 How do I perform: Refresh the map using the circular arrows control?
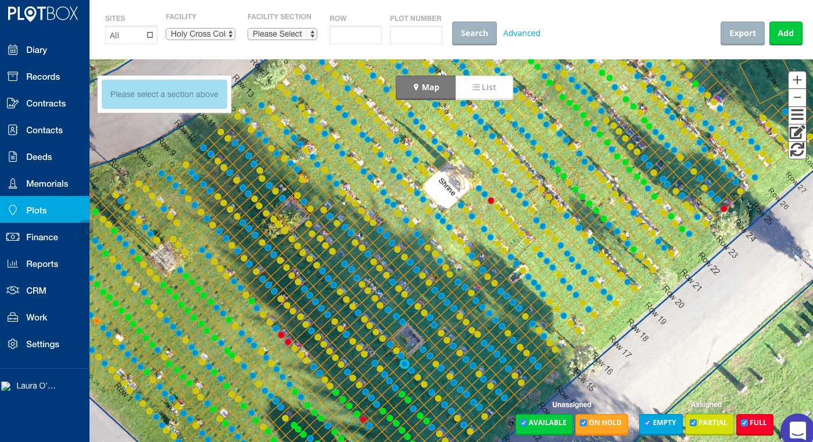pos(797,150)
